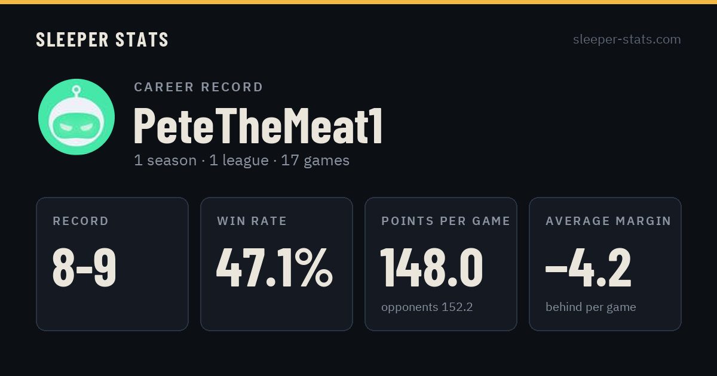Click the POINTS PER GAME label
This screenshot has width=717, height=376.
pos(446,221)
